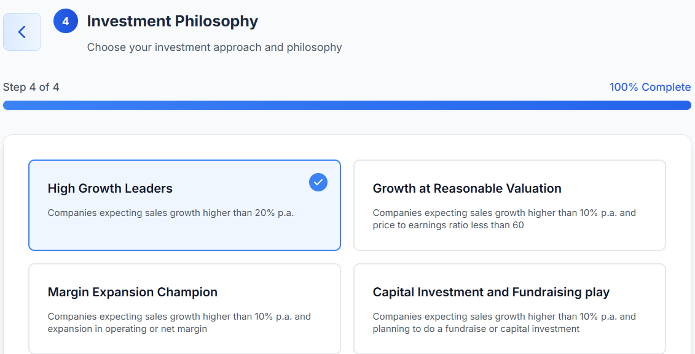695x354 pixels.
Task: Click the 'Capital Investment and Fundraising play' title
Action: [x=491, y=292]
